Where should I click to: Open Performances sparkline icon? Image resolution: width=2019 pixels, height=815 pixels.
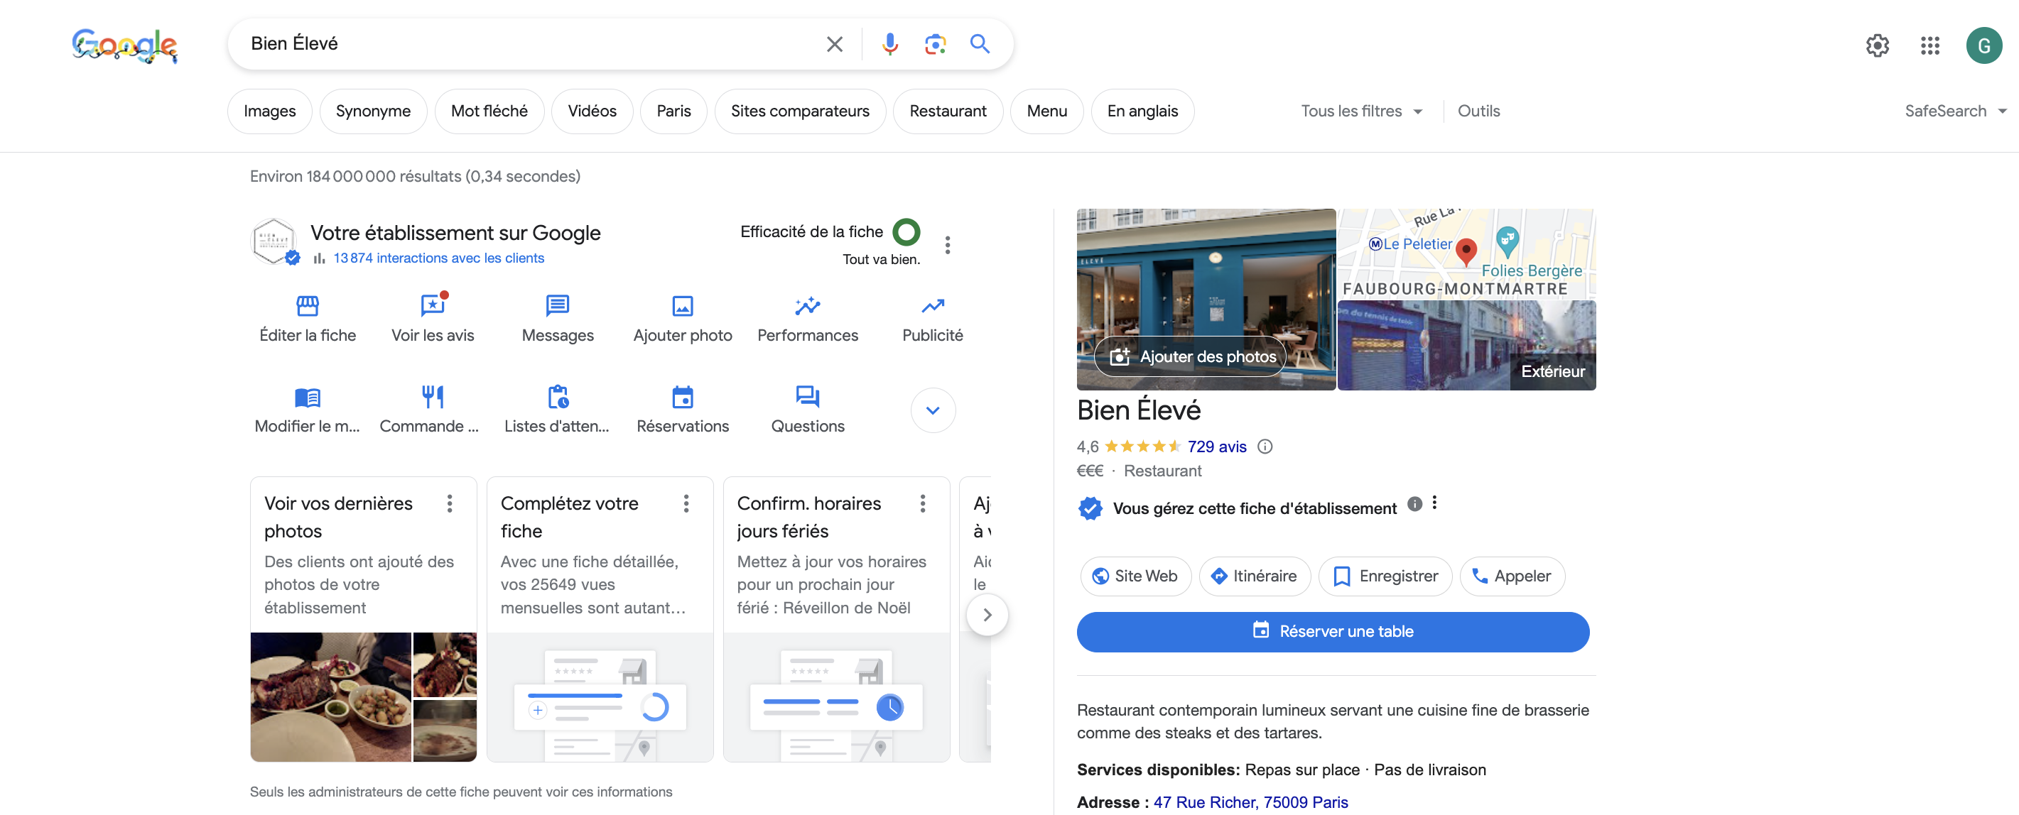807,305
